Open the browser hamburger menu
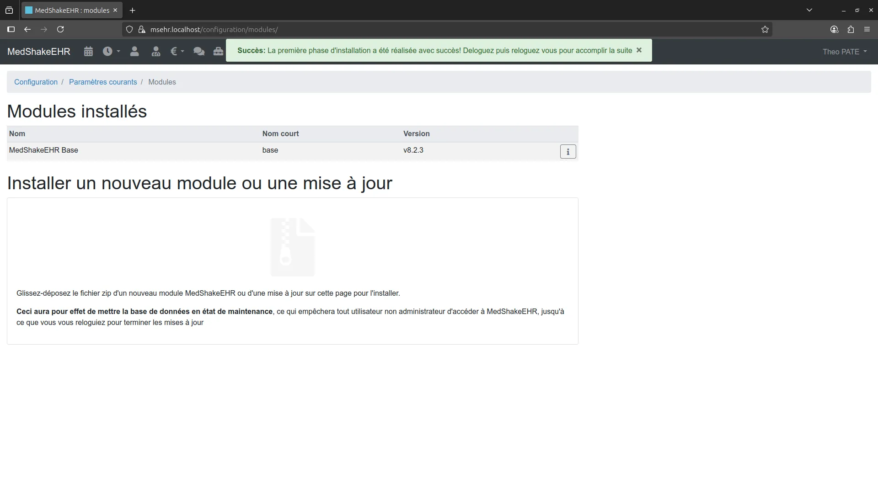The image size is (878, 479). point(867,29)
